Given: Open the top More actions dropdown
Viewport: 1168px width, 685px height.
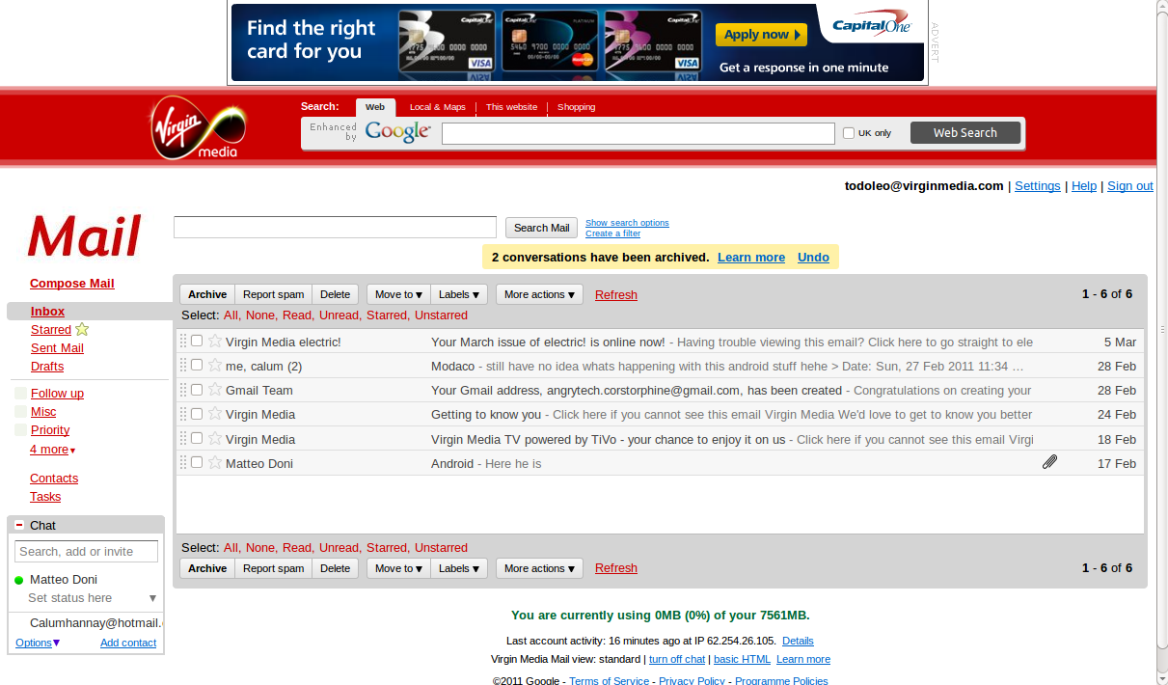Looking at the screenshot, I should click(x=539, y=294).
